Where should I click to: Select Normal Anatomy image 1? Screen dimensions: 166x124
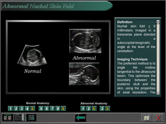[10, 108]
